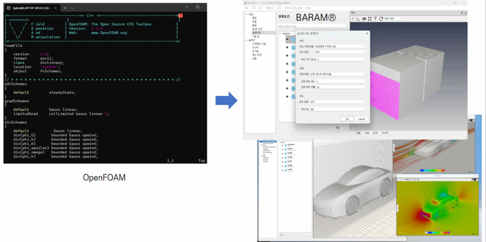Close the 격자 dock panel
The height and width of the screenshot is (242, 486).
tap(466, 13)
